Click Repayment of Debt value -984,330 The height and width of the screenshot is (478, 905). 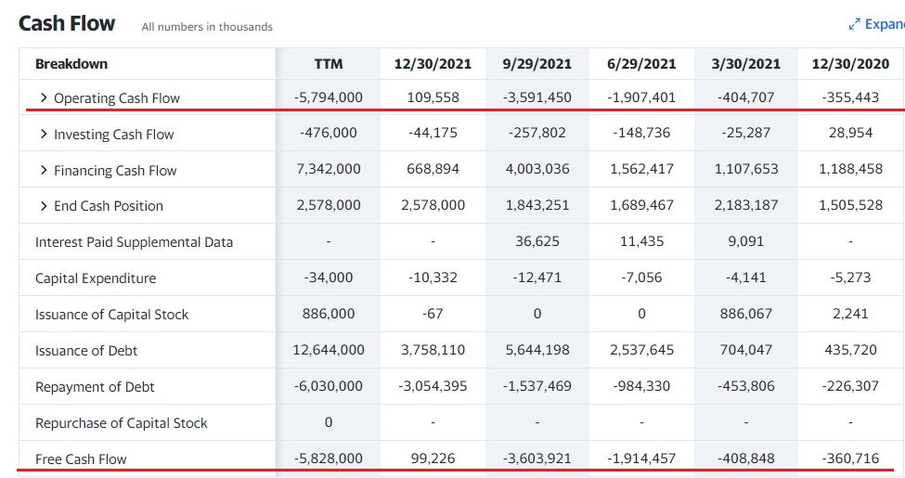(641, 385)
